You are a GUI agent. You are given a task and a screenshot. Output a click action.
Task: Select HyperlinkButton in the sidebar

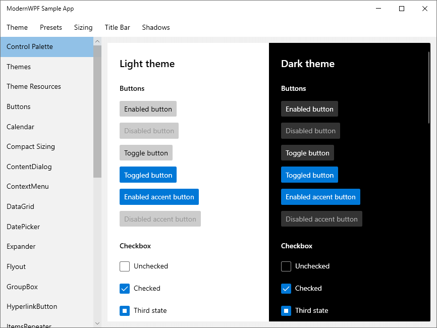pyautogui.click(x=47, y=306)
